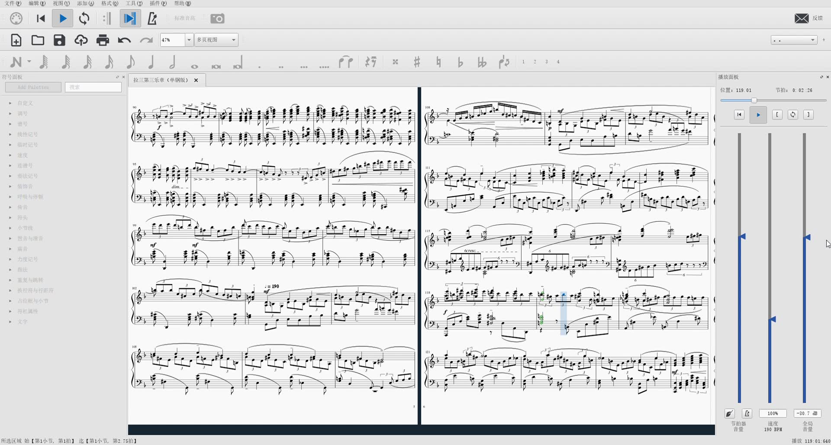Click Add Palettes button

(33, 87)
